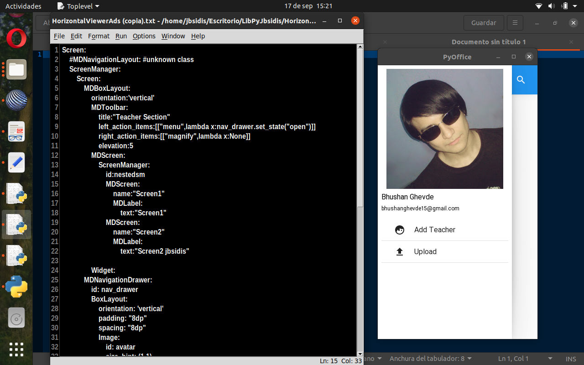Click the clock showing 17 de sep 15:21
This screenshot has height=365, width=584.
pyautogui.click(x=308, y=6)
